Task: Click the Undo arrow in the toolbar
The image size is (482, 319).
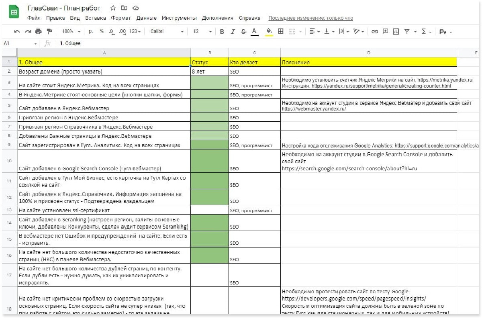Action: point(17,31)
